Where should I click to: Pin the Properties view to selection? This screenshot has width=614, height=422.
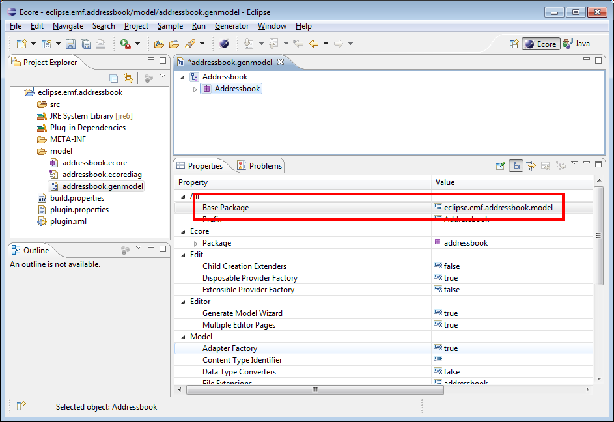point(500,166)
